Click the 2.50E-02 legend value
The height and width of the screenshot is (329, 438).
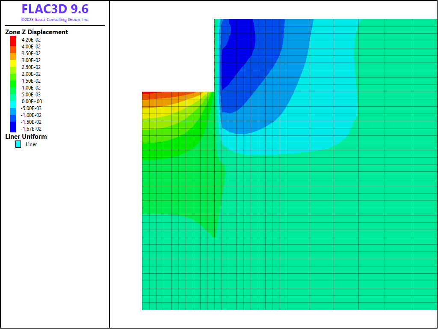point(31,67)
